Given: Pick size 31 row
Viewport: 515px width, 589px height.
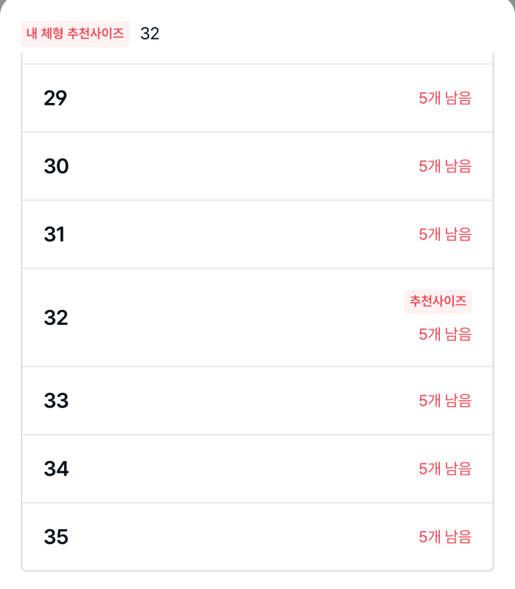Looking at the screenshot, I should pos(55,235).
